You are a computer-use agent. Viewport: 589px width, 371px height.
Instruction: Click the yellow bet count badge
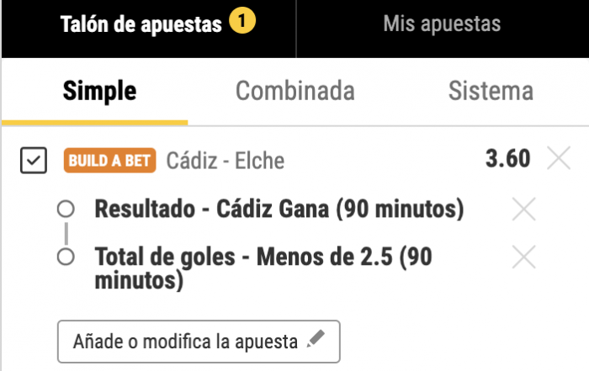pyautogui.click(x=242, y=24)
